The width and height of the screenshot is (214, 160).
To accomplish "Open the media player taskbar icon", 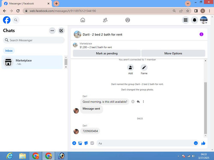I will (x=62, y=156).
